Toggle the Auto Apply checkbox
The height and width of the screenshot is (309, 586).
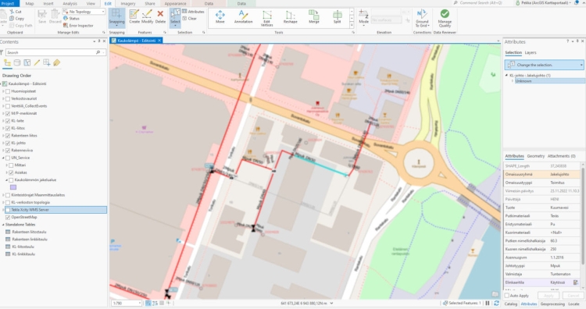coord(507,296)
